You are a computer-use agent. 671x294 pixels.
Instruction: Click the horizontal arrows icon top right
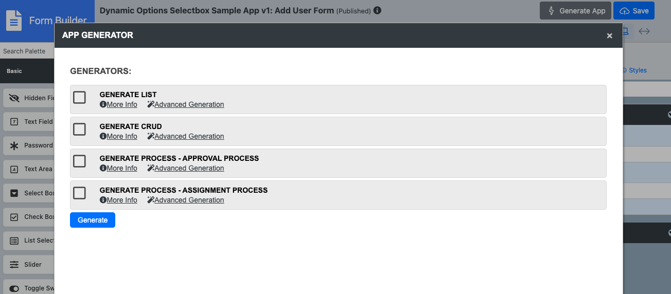point(644,31)
